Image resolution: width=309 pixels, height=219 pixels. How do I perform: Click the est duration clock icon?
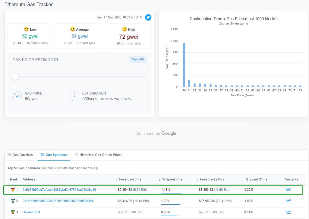[x=74, y=96]
